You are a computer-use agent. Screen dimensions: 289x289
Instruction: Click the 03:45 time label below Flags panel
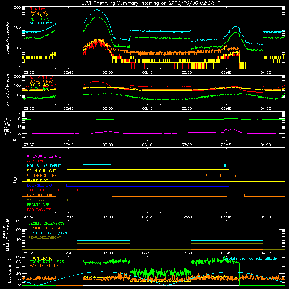pos(226,217)
